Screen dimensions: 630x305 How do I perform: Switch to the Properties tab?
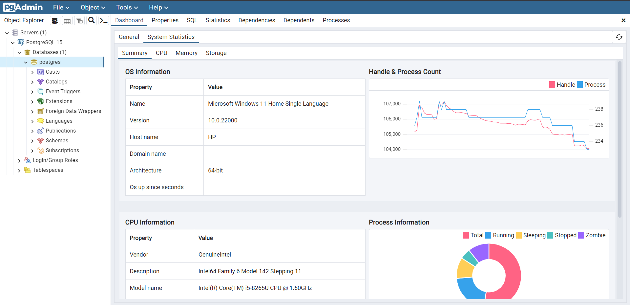click(x=165, y=20)
